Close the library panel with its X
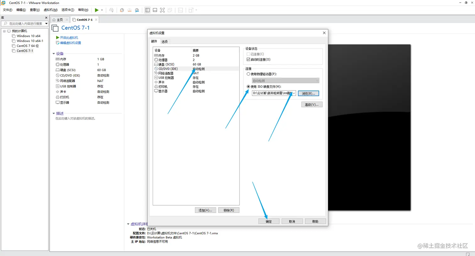Viewport: 475px width, 256px height. tap(46, 18)
